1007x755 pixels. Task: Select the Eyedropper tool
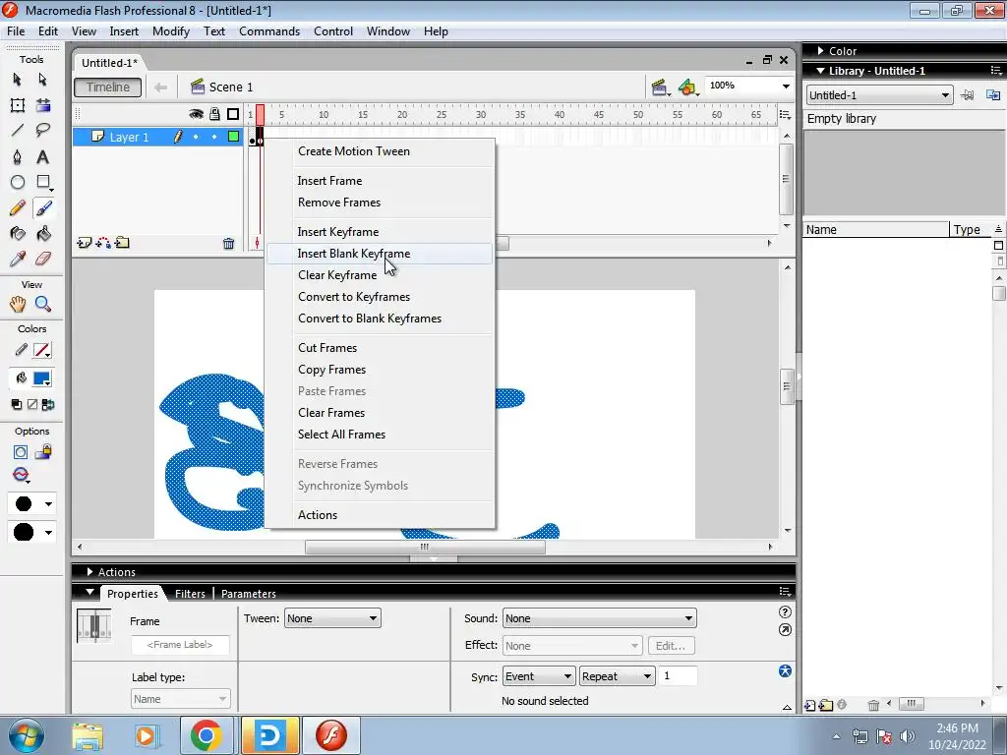pyautogui.click(x=18, y=259)
